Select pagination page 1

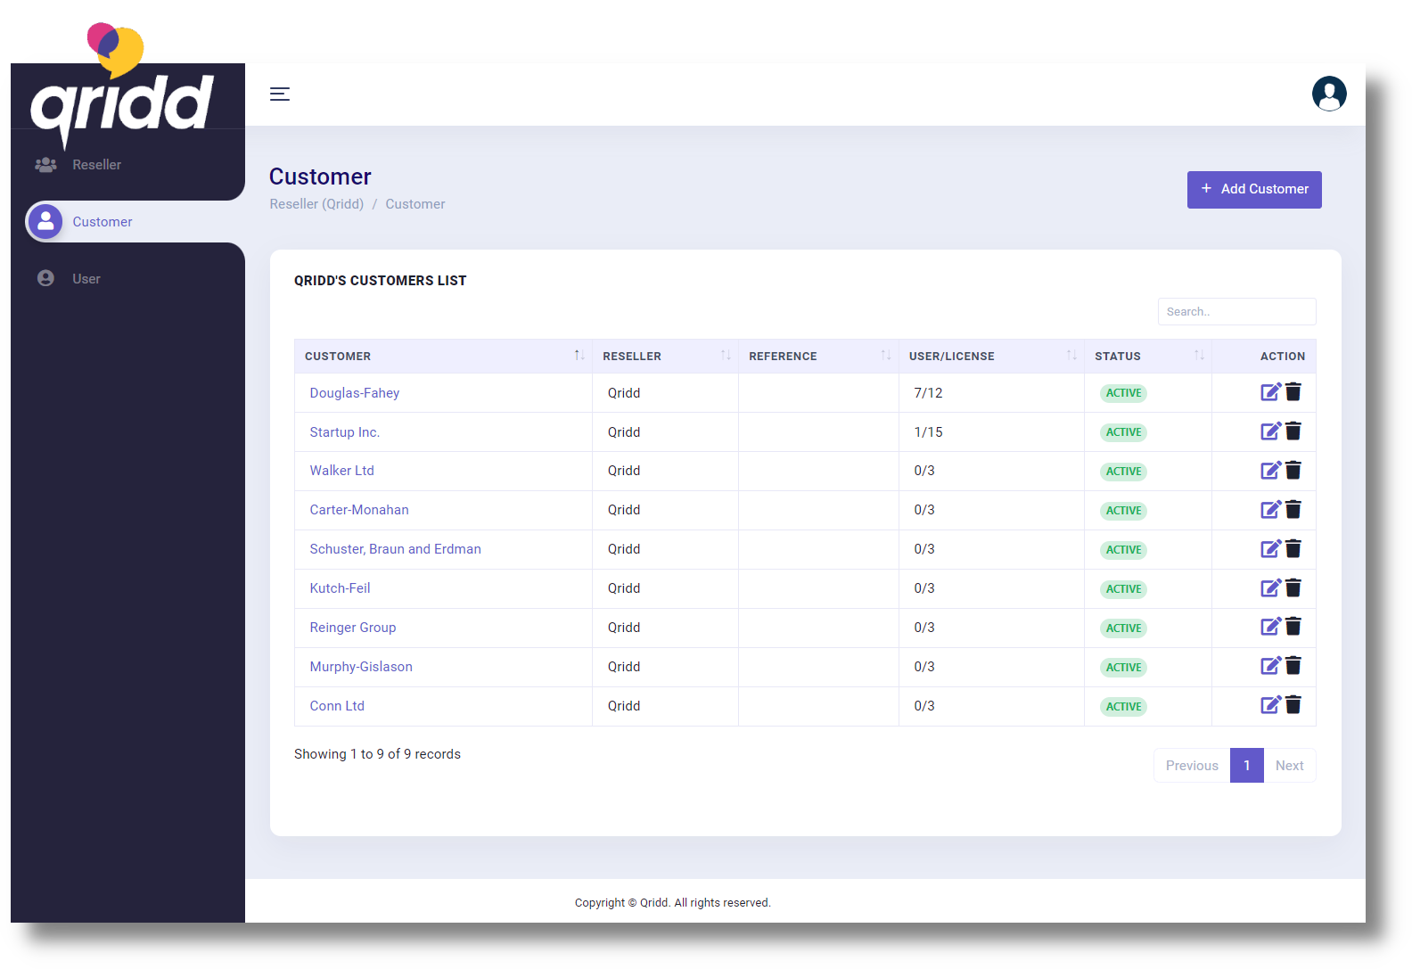[x=1247, y=766]
